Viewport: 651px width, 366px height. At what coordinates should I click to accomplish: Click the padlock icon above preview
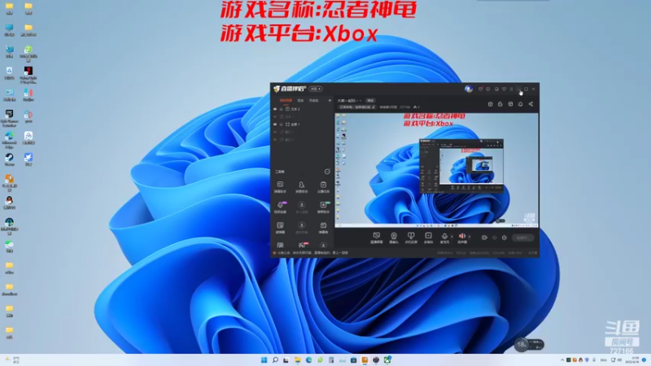pyautogui.click(x=500, y=104)
